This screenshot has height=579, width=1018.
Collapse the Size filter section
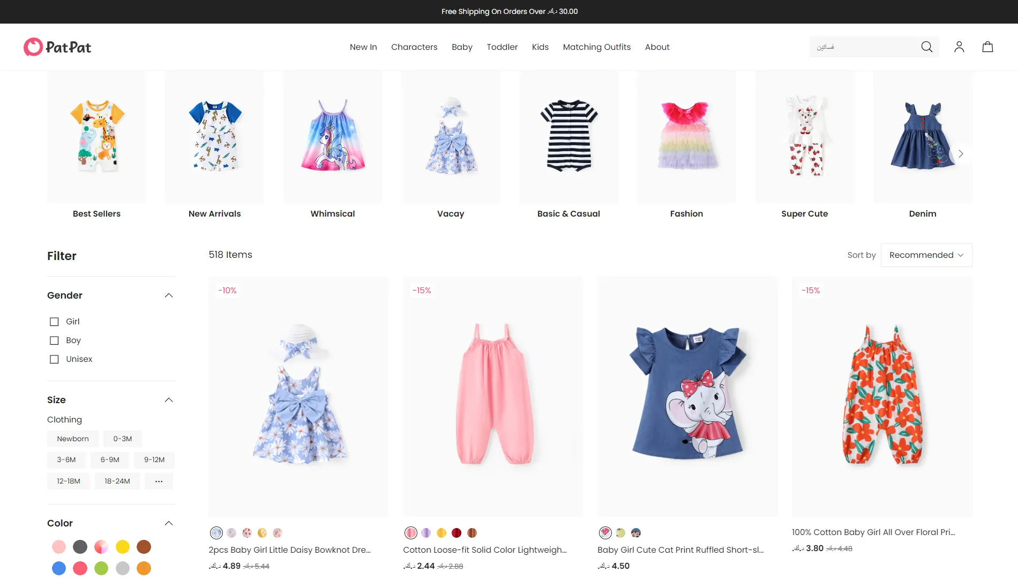pyautogui.click(x=169, y=400)
